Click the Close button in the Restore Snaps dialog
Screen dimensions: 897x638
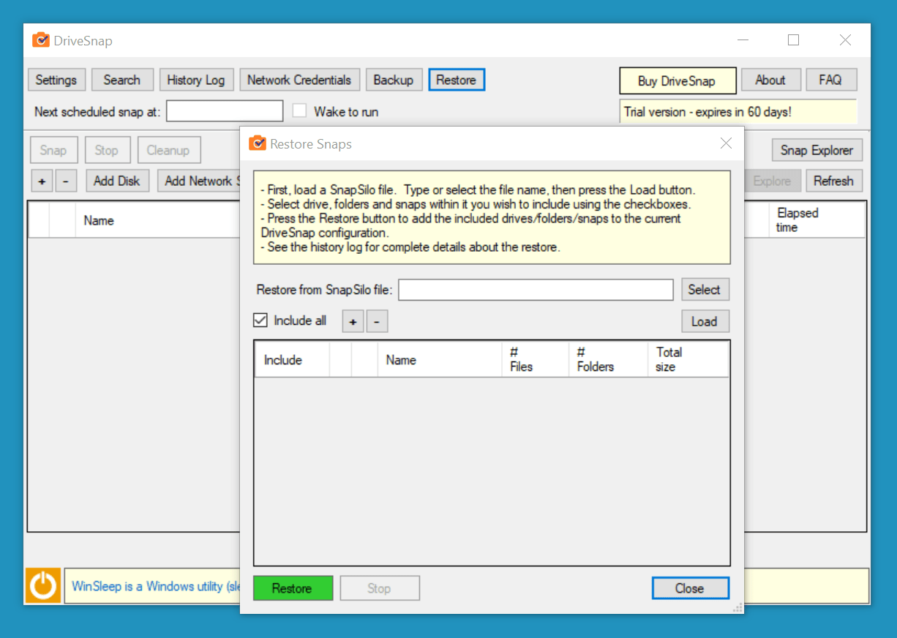[x=690, y=588]
